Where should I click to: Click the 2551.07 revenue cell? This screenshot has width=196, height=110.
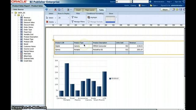pos(136,50)
